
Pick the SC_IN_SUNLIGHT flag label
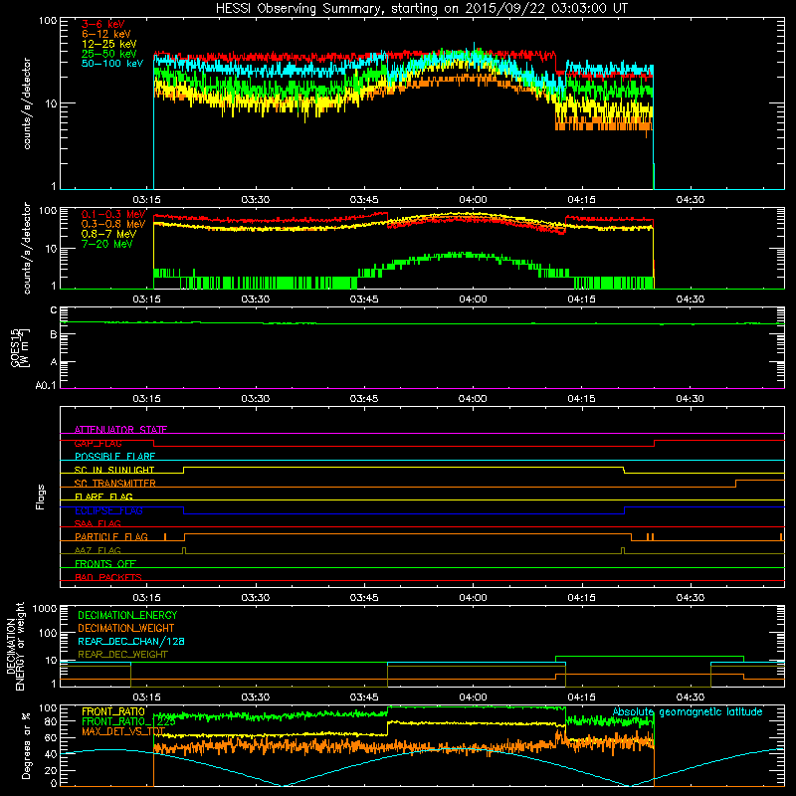(114, 470)
